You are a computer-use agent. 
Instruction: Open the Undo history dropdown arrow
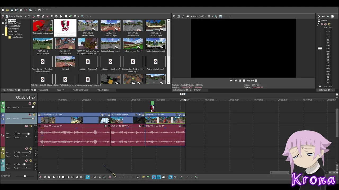(43, 10)
